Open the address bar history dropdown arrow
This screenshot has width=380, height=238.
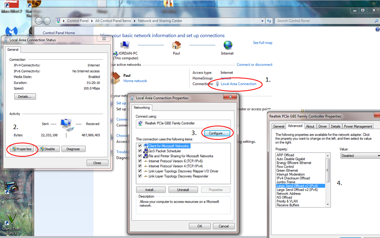(x=262, y=21)
